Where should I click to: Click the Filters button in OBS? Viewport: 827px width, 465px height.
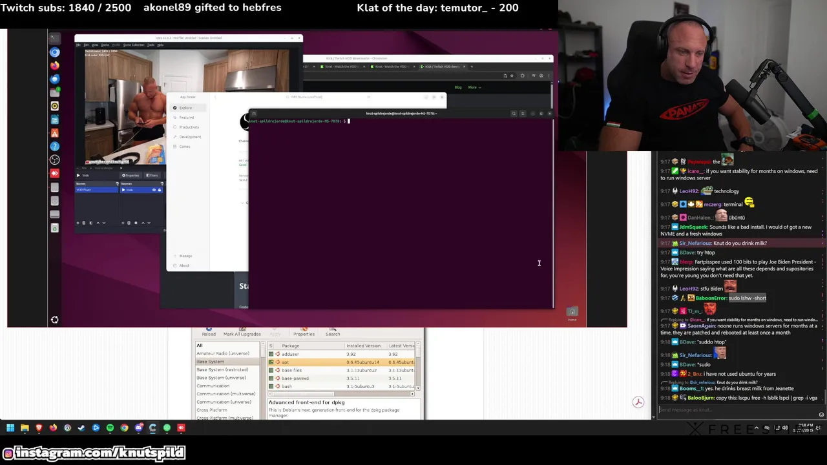152,175
